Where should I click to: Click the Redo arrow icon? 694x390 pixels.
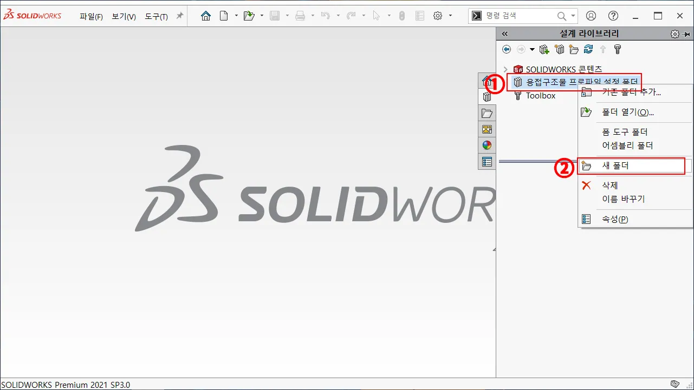[x=351, y=16]
